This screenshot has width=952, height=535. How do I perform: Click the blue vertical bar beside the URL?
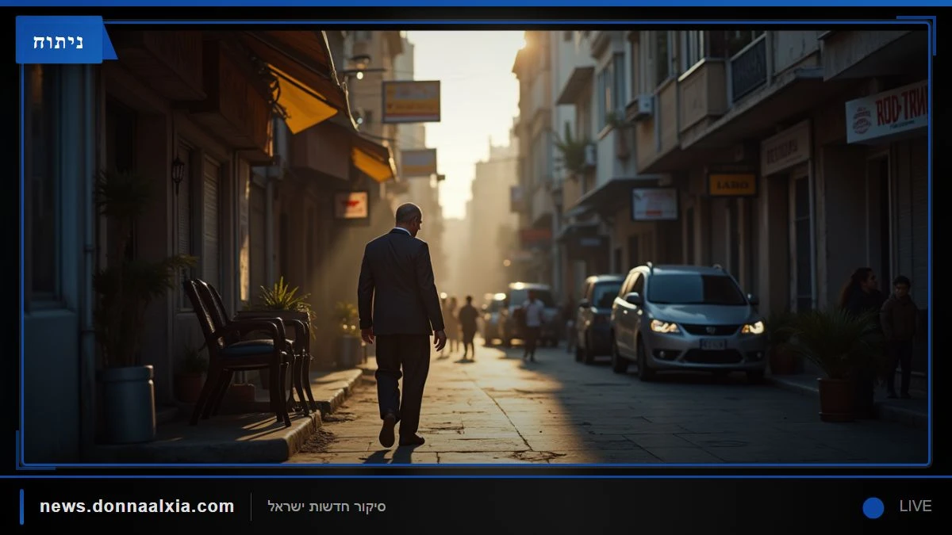pos(21,506)
